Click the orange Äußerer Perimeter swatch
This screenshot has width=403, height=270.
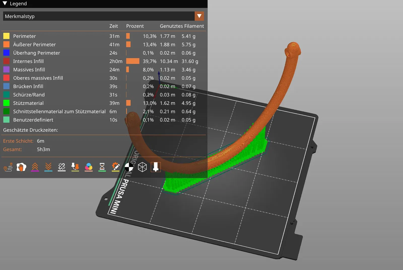(6, 44)
